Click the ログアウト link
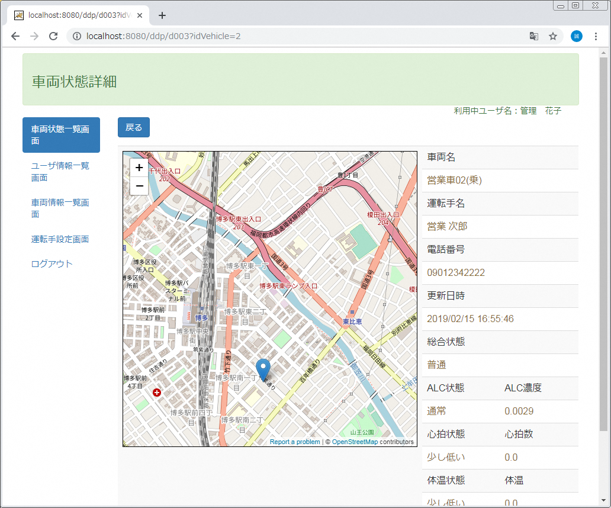This screenshot has width=611, height=508. pyautogui.click(x=52, y=264)
